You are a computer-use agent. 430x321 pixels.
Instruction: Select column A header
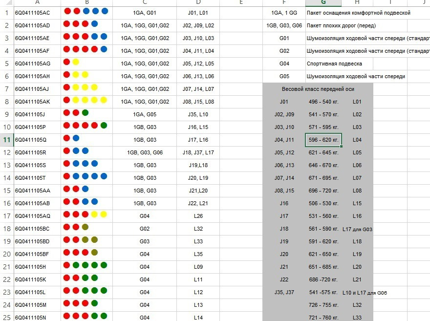[x=37, y=3]
